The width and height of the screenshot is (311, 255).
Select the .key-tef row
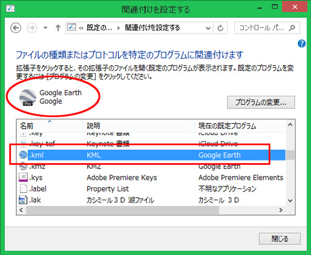click(151, 144)
